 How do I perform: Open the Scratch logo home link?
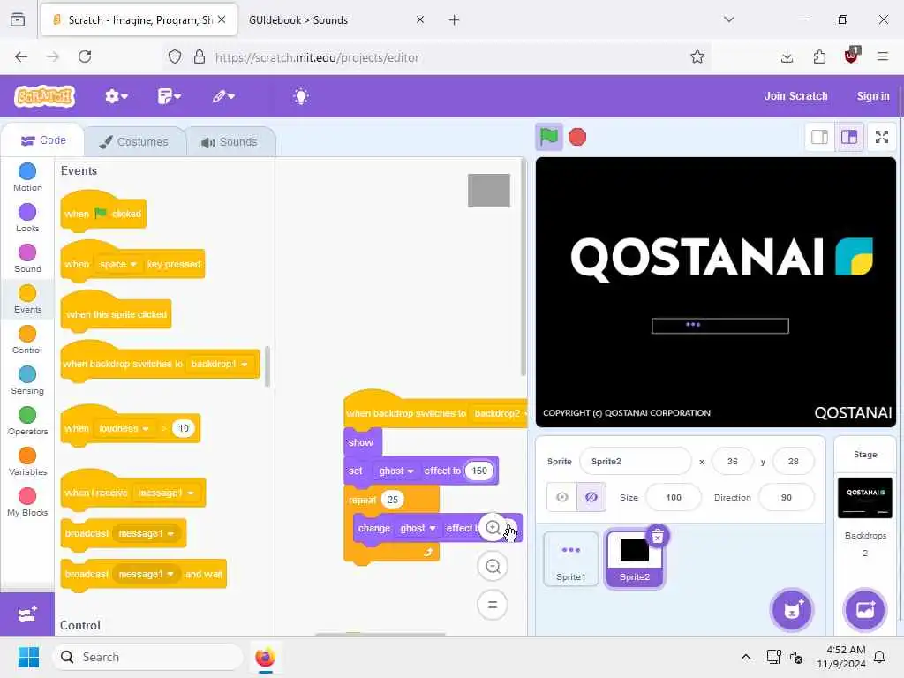pos(45,95)
